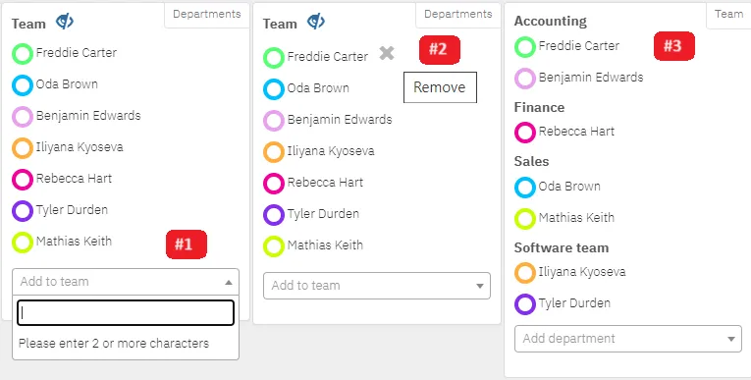Click Tyler Durden's purple circle under Software team
This screenshot has height=380, width=751.
[x=525, y=304]
